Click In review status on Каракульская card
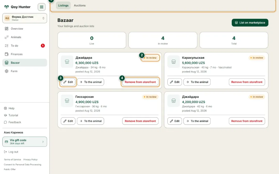The image size is (279, 174). click(257, 58)
